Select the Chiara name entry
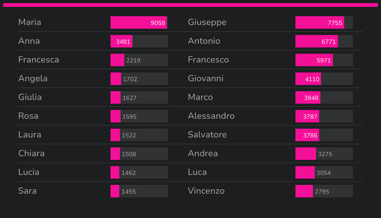The image size is (381, 218). 31,154
